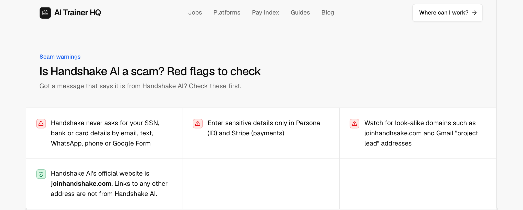
Task: Click the subtitle 'Got a message that says…'
Action: pyautogui.click(x=140, y=86)
